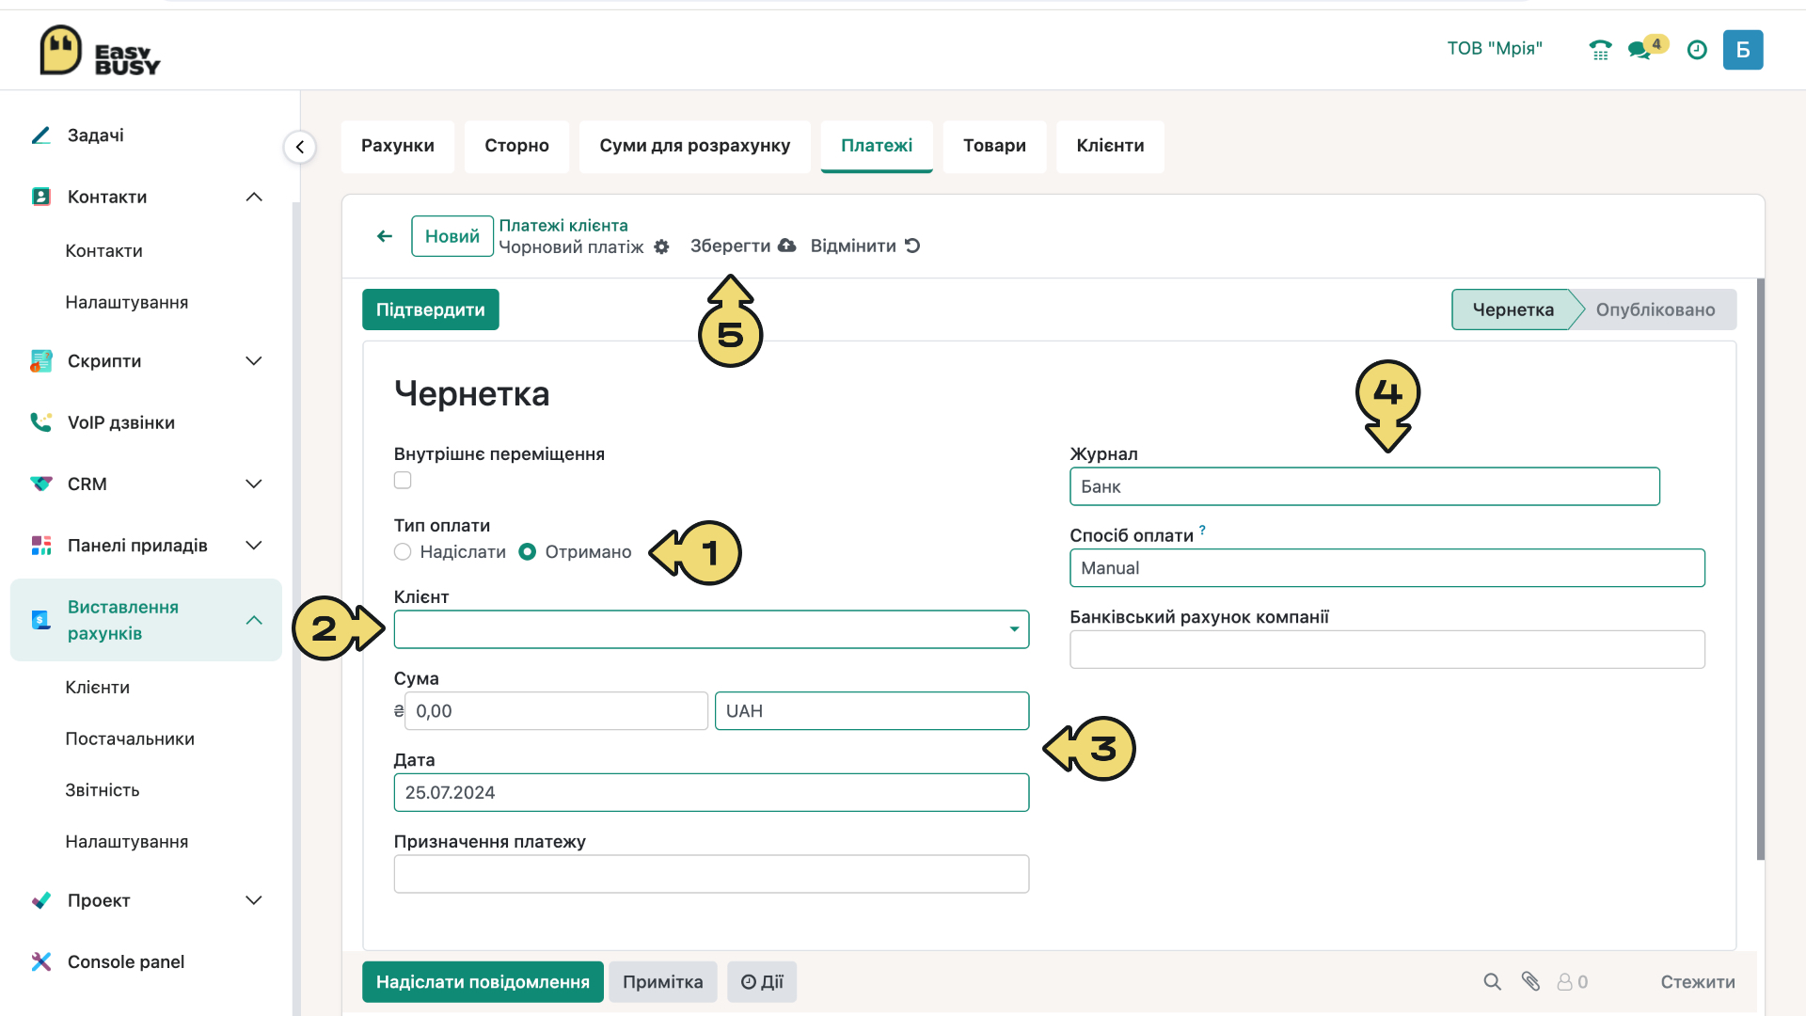
Task: Collapse the Контакти section chevron
Action: click(x=254, y=197)
